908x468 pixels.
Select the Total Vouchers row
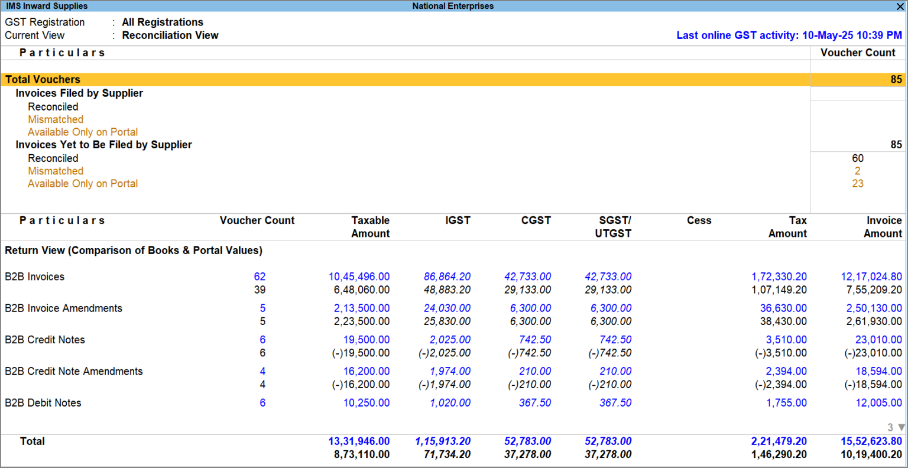pyautogui.click(x=43, y=79)
